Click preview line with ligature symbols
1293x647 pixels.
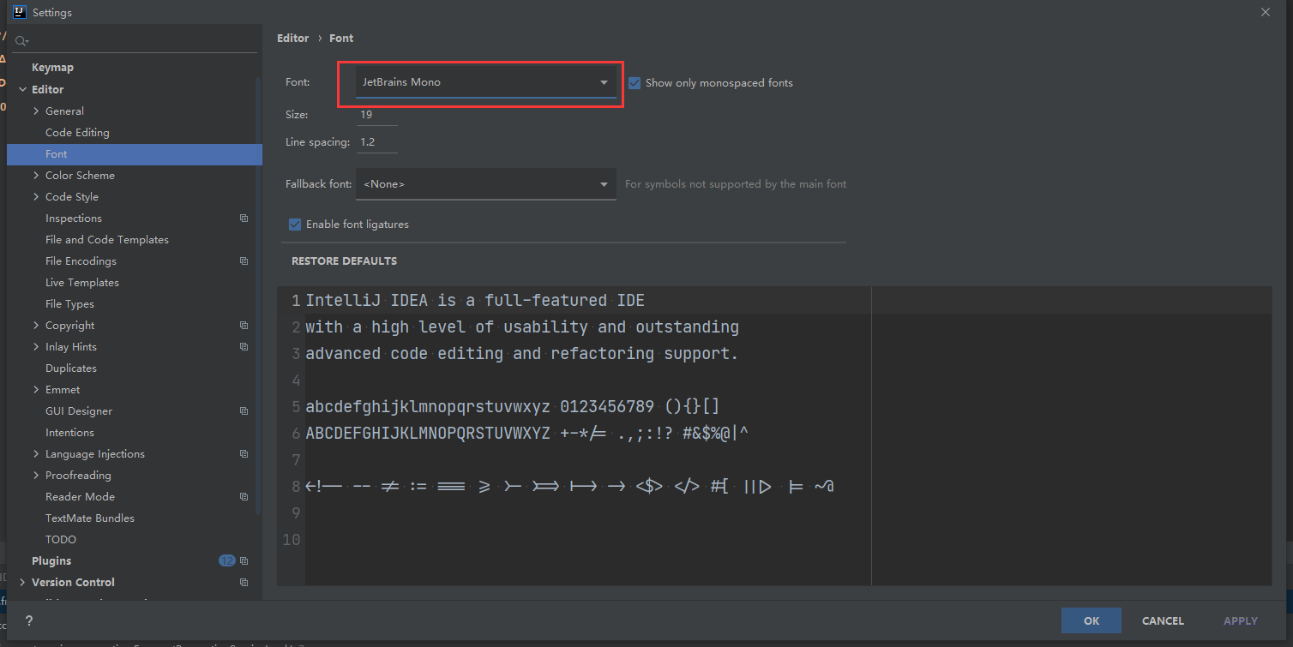570,486
